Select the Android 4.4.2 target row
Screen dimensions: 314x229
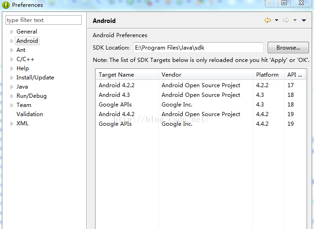pos(201,114)
